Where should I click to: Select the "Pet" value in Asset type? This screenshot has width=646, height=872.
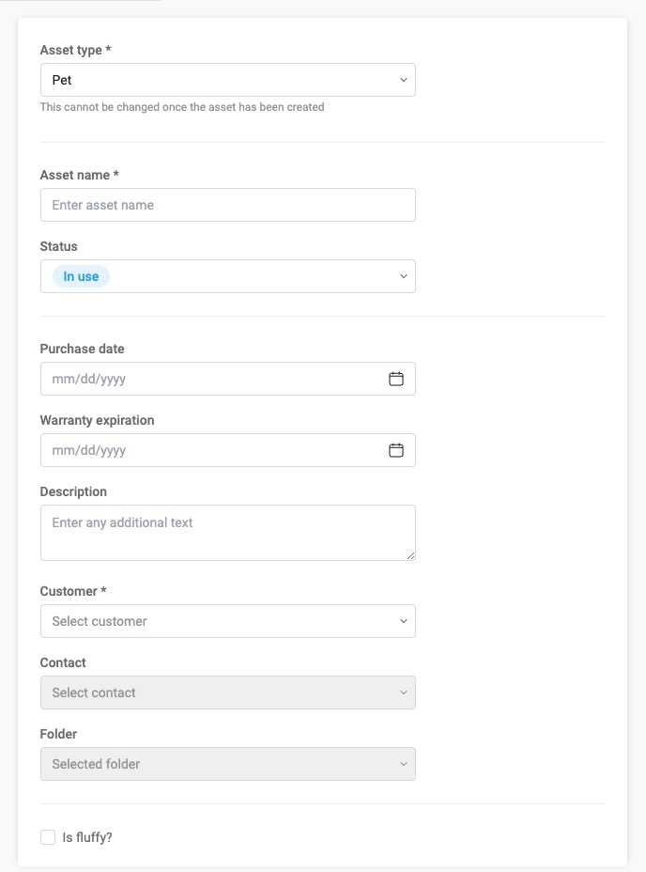click(62, 80)
